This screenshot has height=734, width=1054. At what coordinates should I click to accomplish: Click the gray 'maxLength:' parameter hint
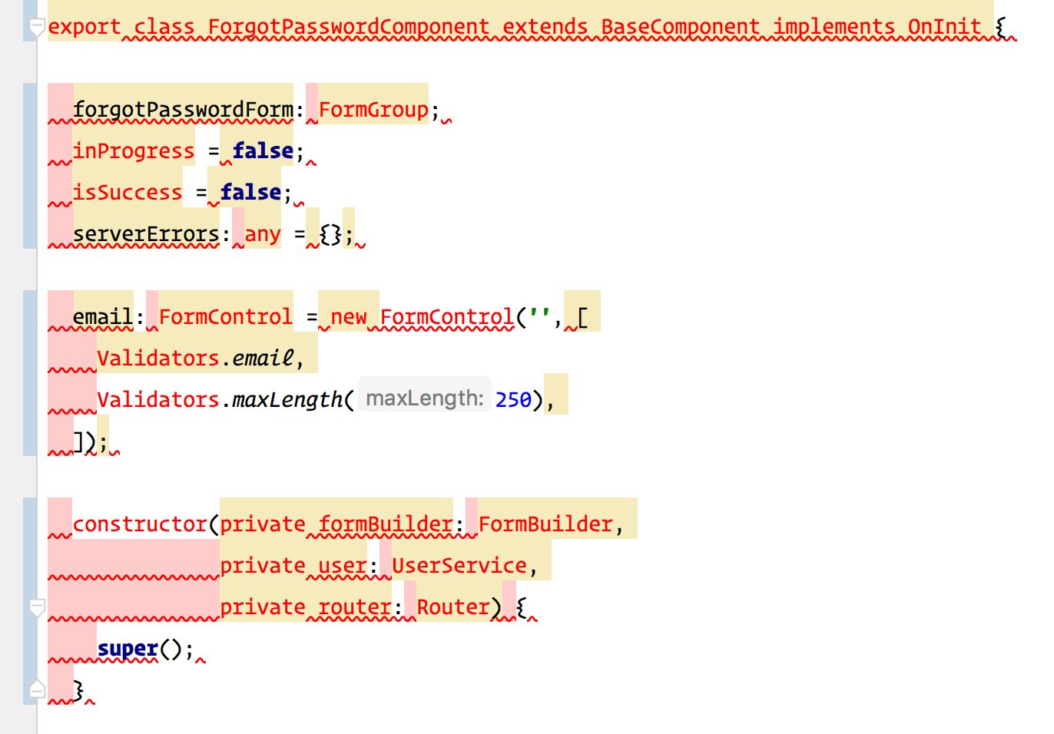425,398
